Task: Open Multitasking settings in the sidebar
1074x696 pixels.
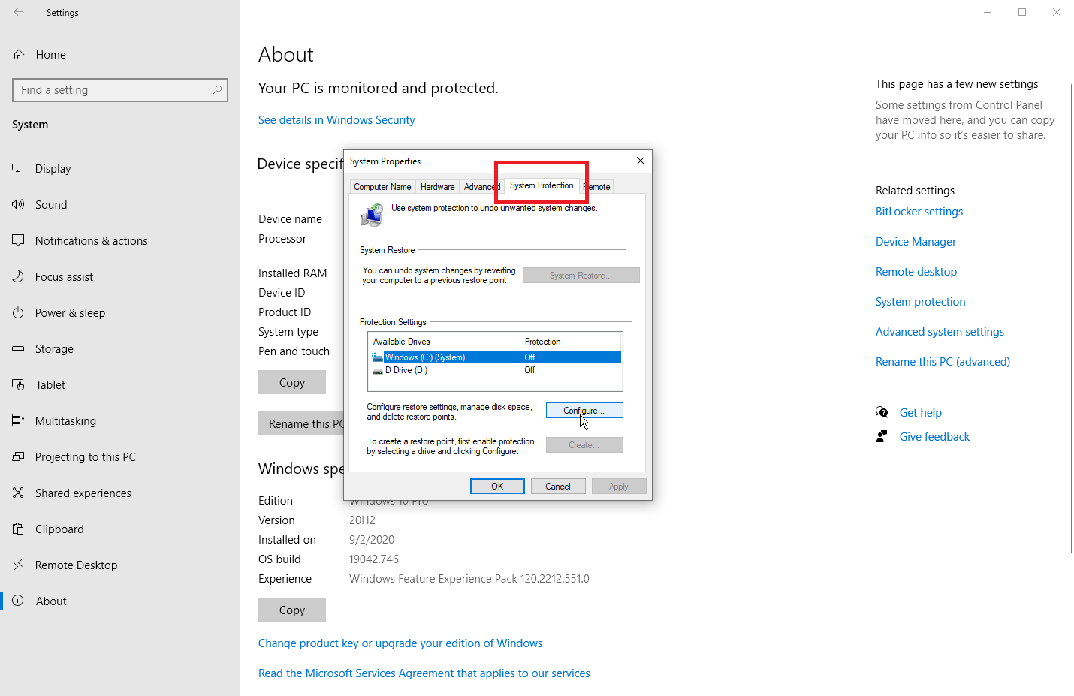Action: click(x=120, y=420)
